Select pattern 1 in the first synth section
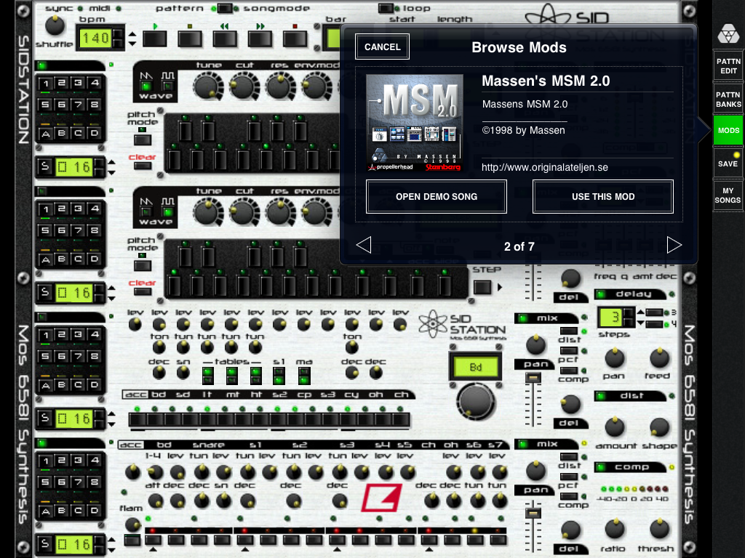The height and width of the screenshot is (558, 745). [46, 84]
